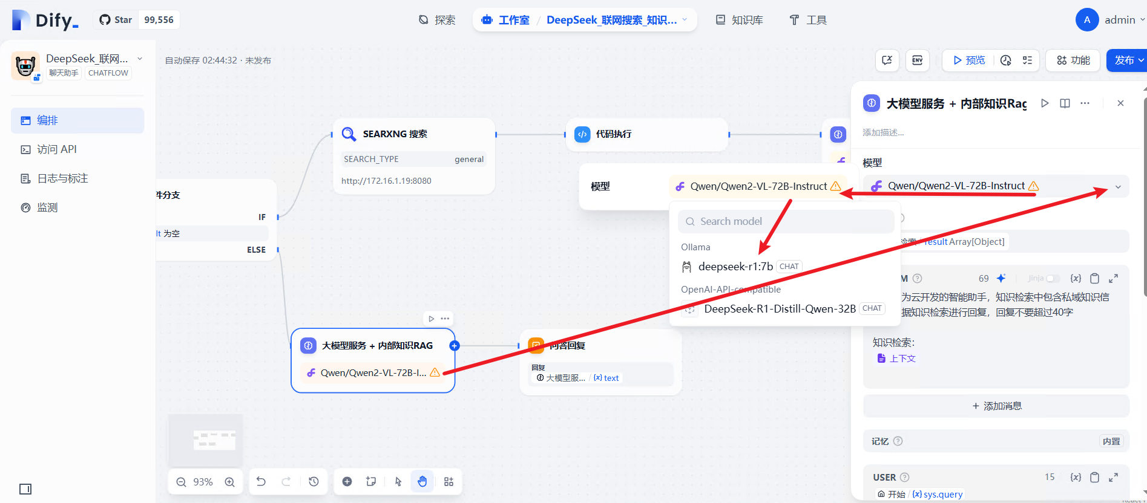Image resolution: width=1147 pixels, height=503 pixels.
Task: Add a new node with the plus tool
Action: [x=347, y=481]
